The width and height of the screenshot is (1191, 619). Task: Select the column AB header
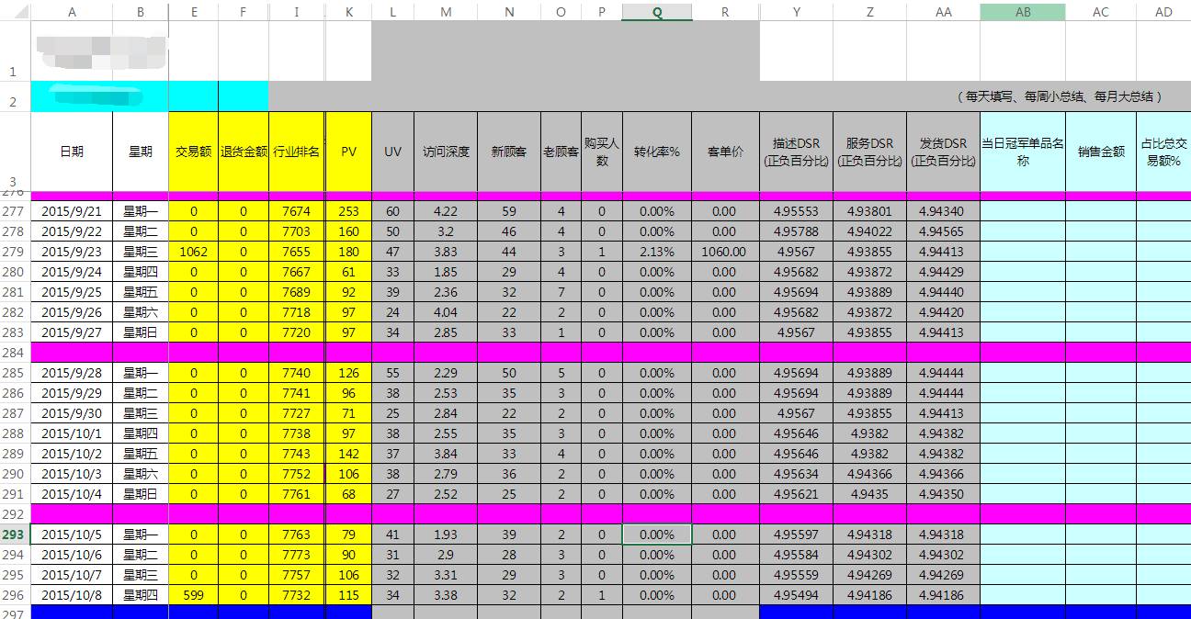click(x=1022, y=12)
